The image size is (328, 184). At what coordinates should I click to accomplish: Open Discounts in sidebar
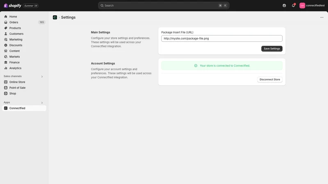coord(16,45)
